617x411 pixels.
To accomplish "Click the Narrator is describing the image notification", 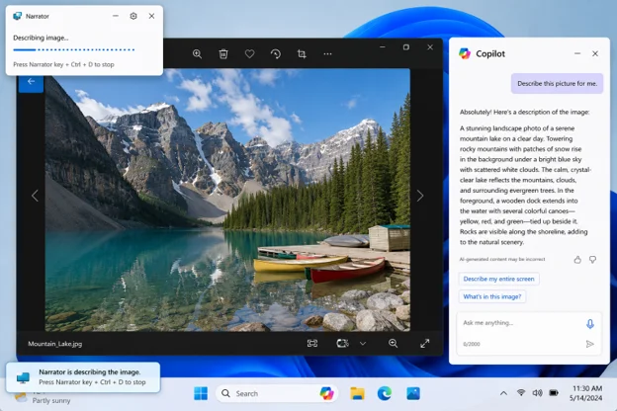I will pyautogui.click(x=83, y=377).
